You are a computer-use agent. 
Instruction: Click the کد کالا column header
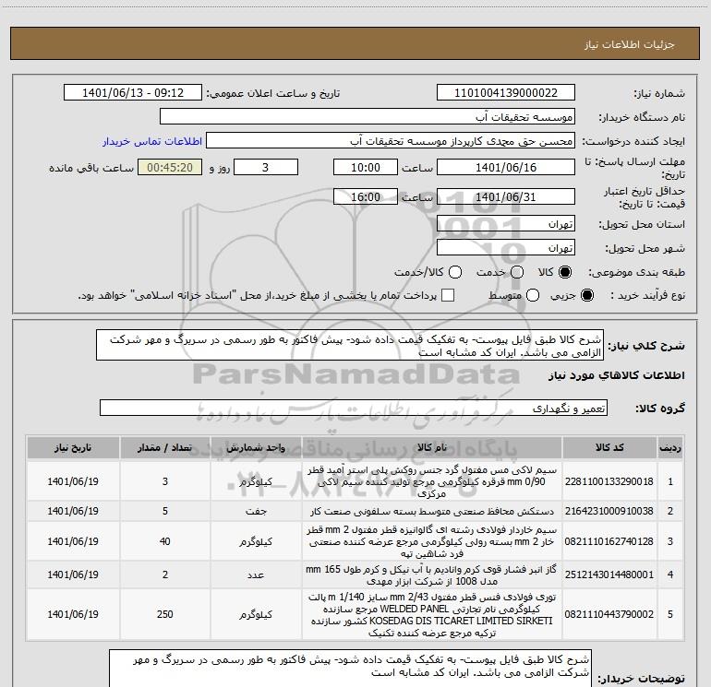point(609,447)
